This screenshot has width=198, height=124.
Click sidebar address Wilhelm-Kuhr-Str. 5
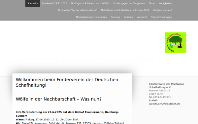pyautogui.click(x=159, y=91)
